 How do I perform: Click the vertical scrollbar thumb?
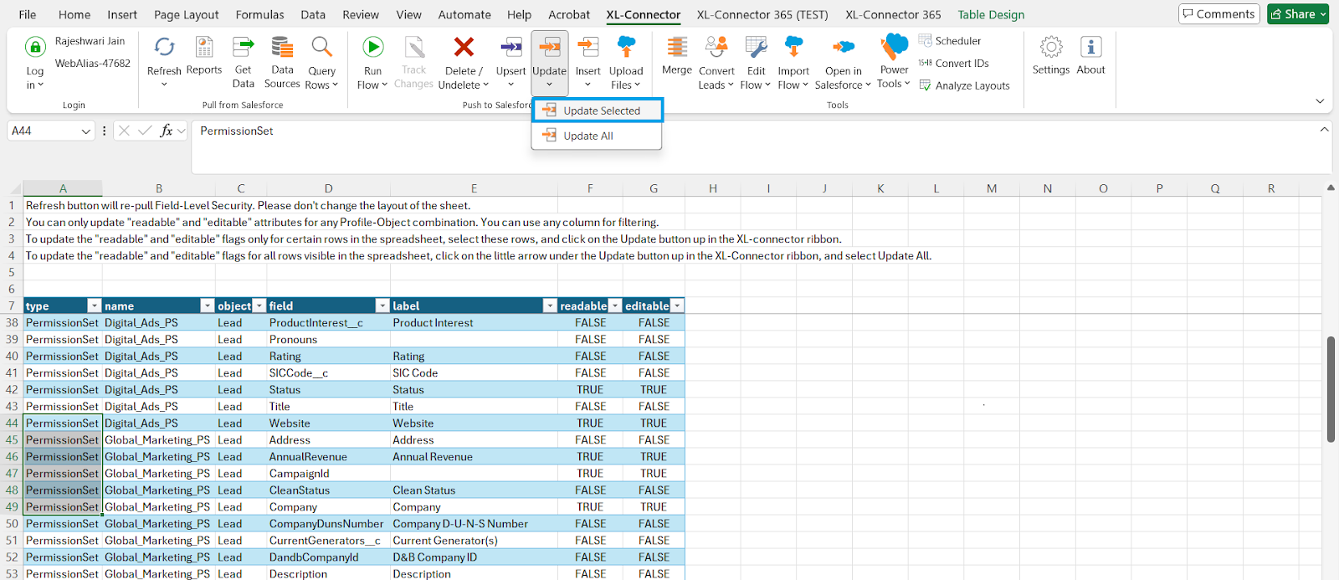(1331, 389)
